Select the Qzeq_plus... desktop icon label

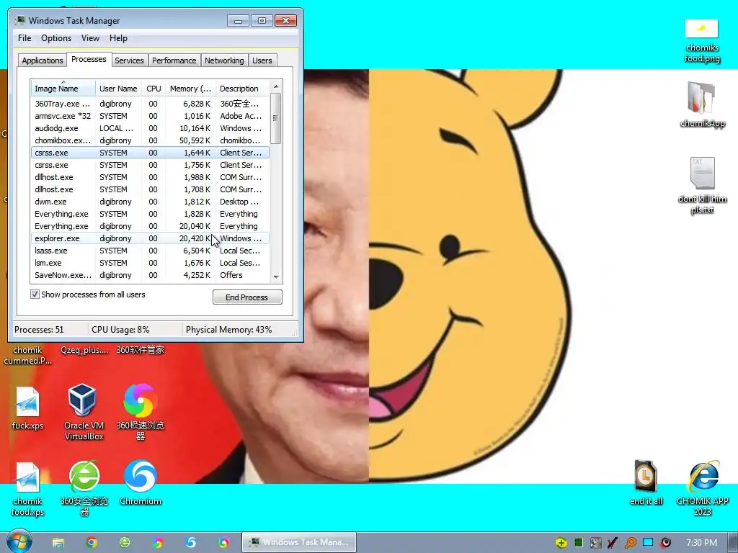coord(84,349)
